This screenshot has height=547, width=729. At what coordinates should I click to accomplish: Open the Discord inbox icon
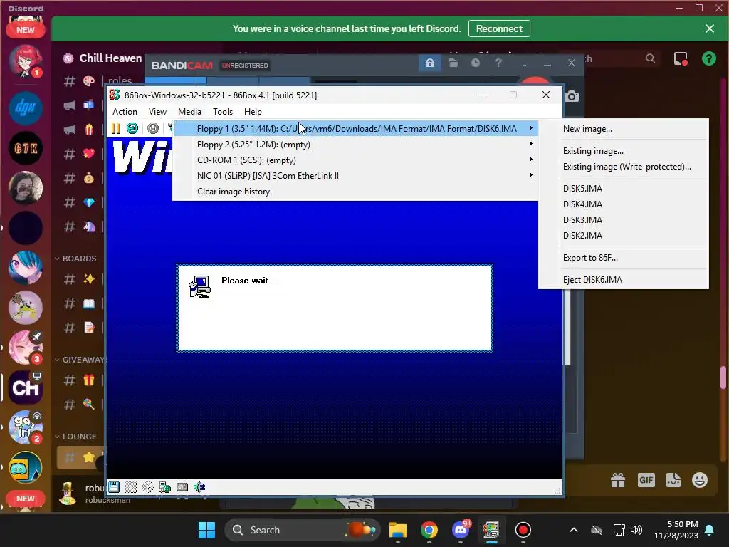[681, 58]
